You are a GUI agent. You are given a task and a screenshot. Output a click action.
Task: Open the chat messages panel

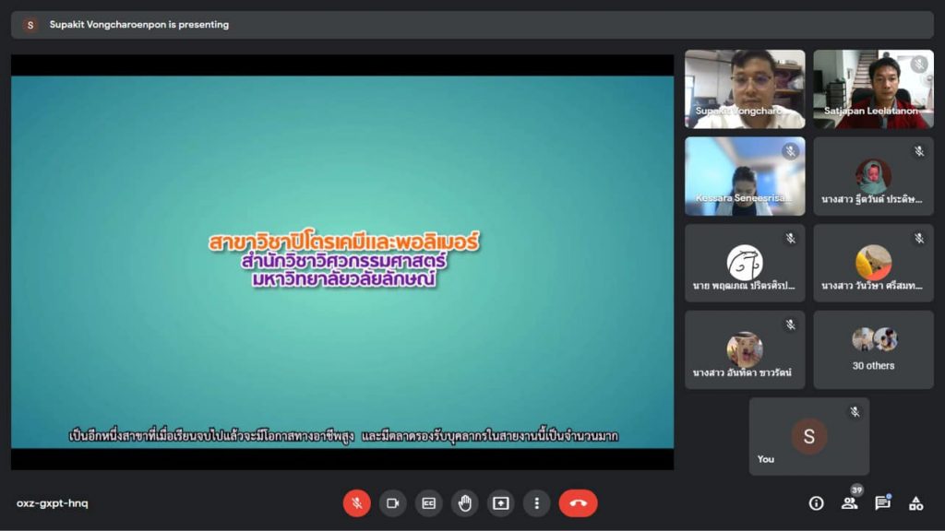(882, 502)
